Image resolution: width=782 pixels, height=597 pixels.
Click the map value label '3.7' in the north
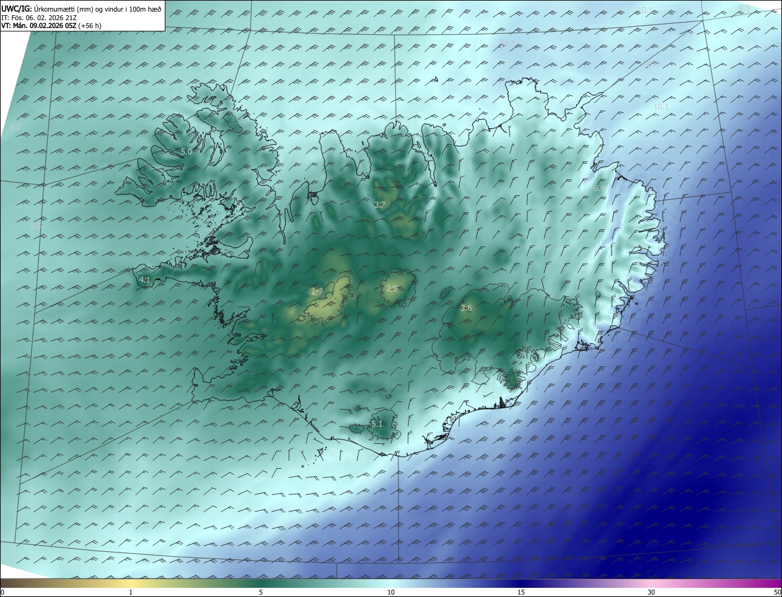[379, 204]
